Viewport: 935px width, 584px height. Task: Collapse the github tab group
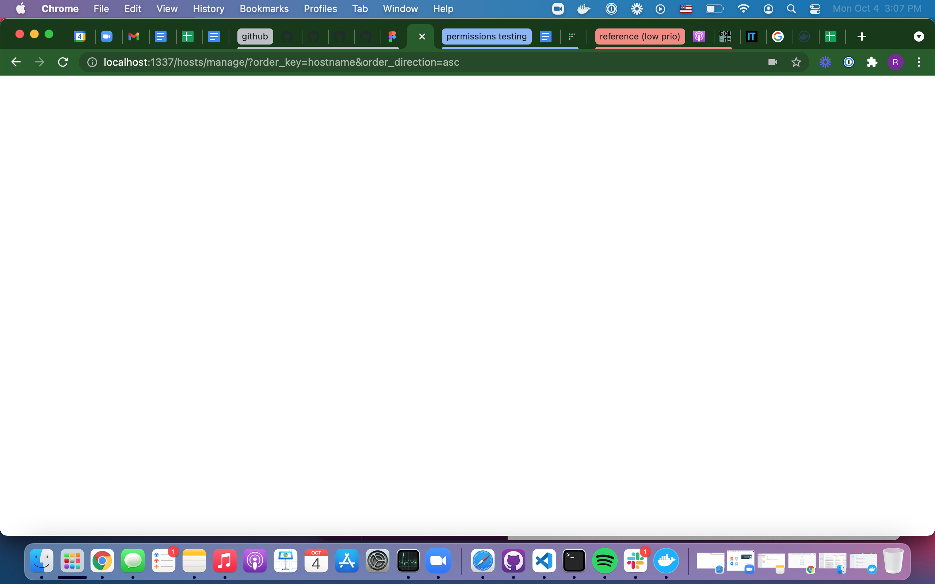pos(254,37)
